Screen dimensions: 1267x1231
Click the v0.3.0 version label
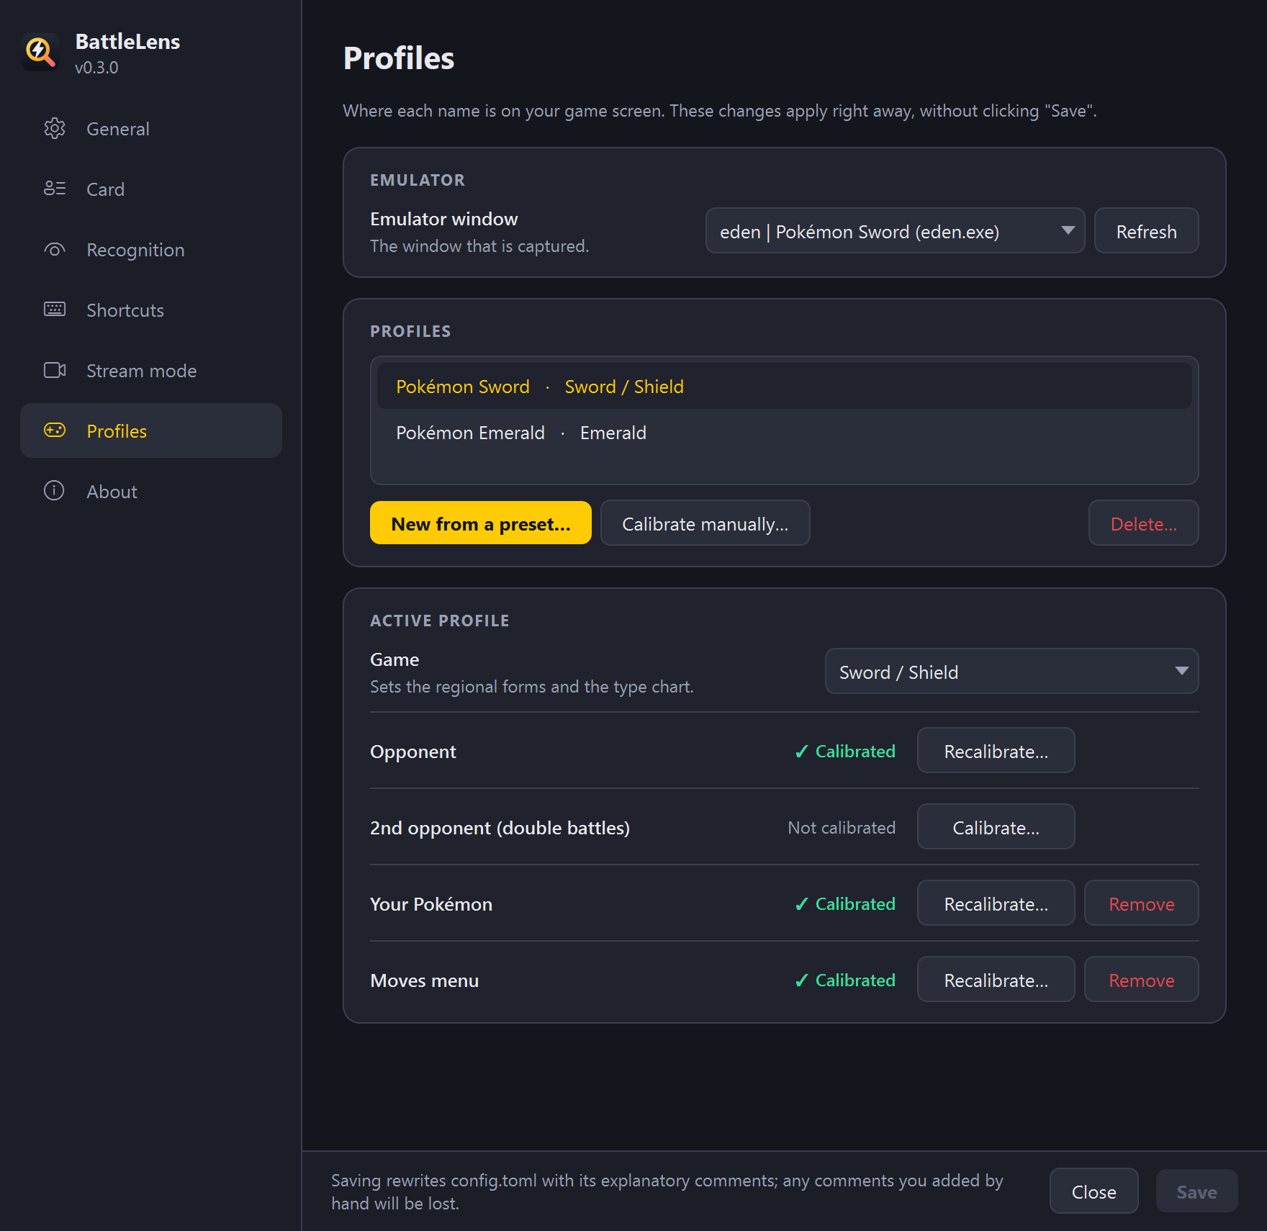click(x=96, y=68)
